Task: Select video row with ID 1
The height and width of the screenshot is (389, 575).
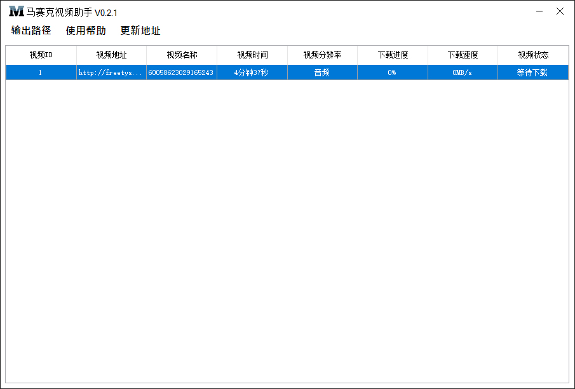Action: [39, 72]
